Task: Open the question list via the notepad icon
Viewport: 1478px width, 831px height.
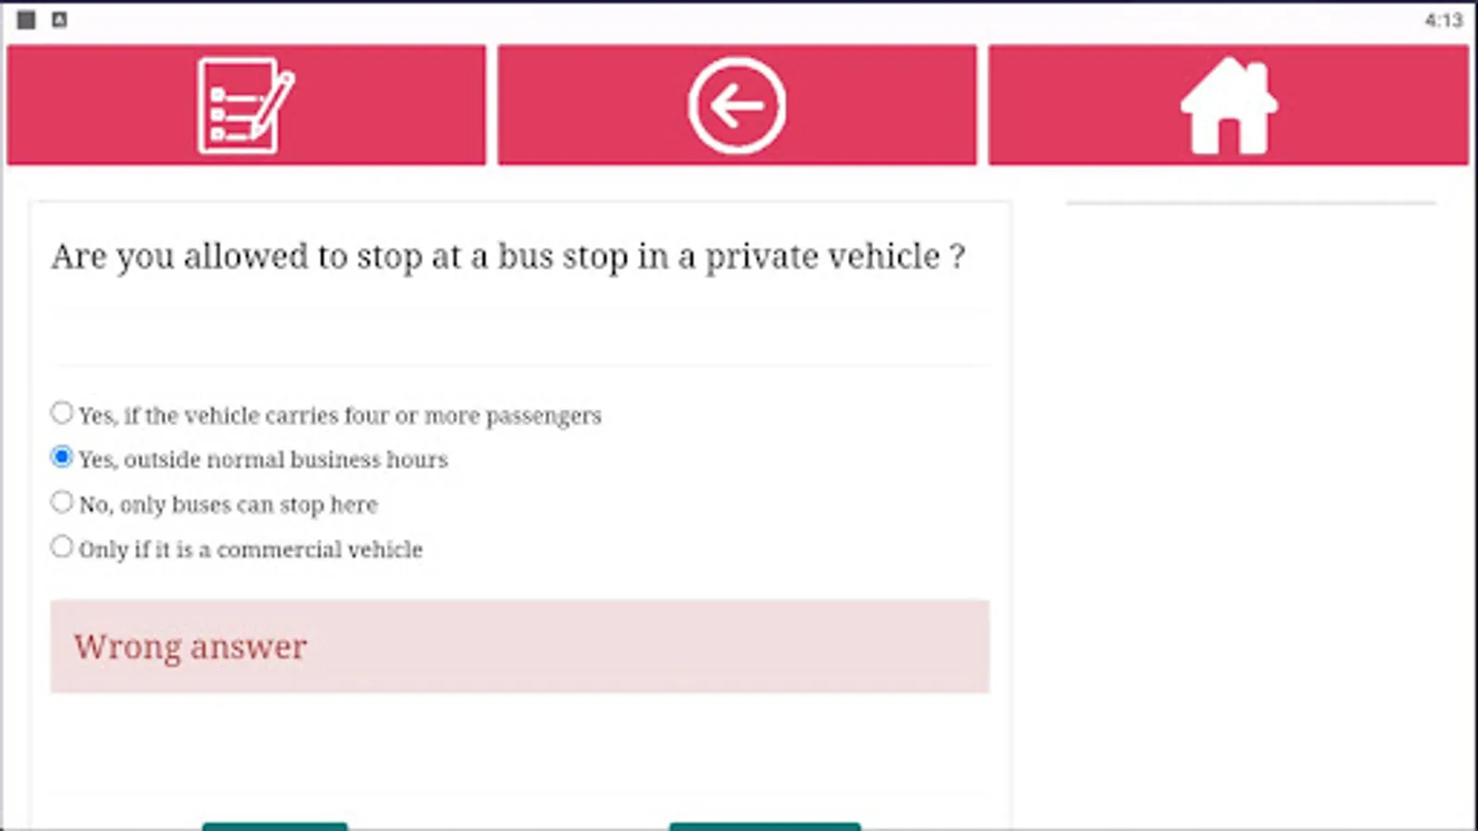Action: pos(245,104)
